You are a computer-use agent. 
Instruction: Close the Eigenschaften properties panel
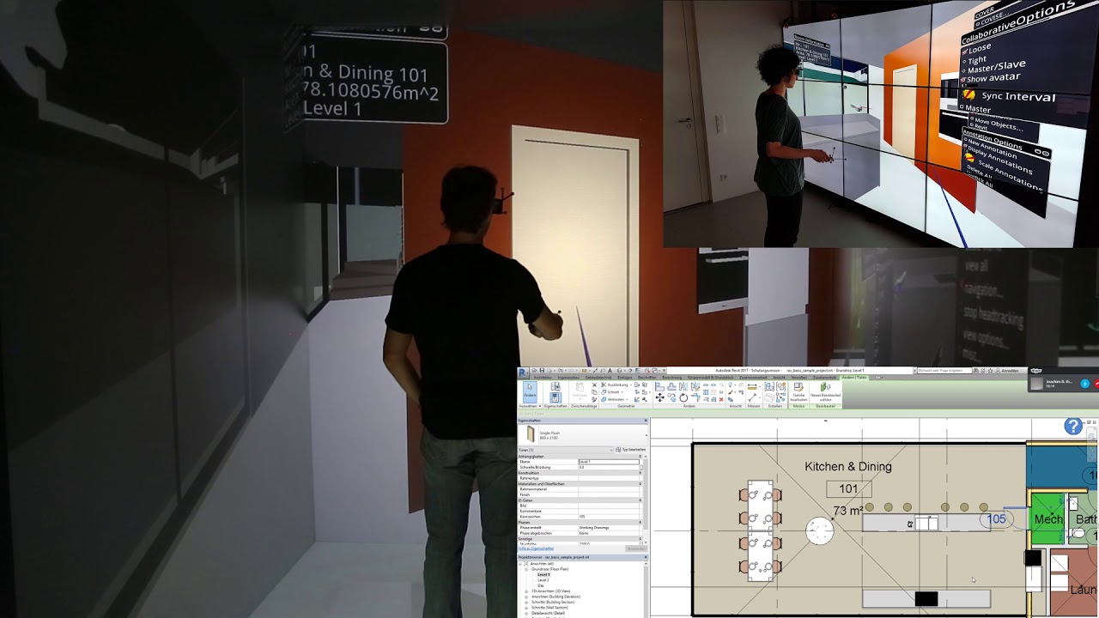click(646, 421)
